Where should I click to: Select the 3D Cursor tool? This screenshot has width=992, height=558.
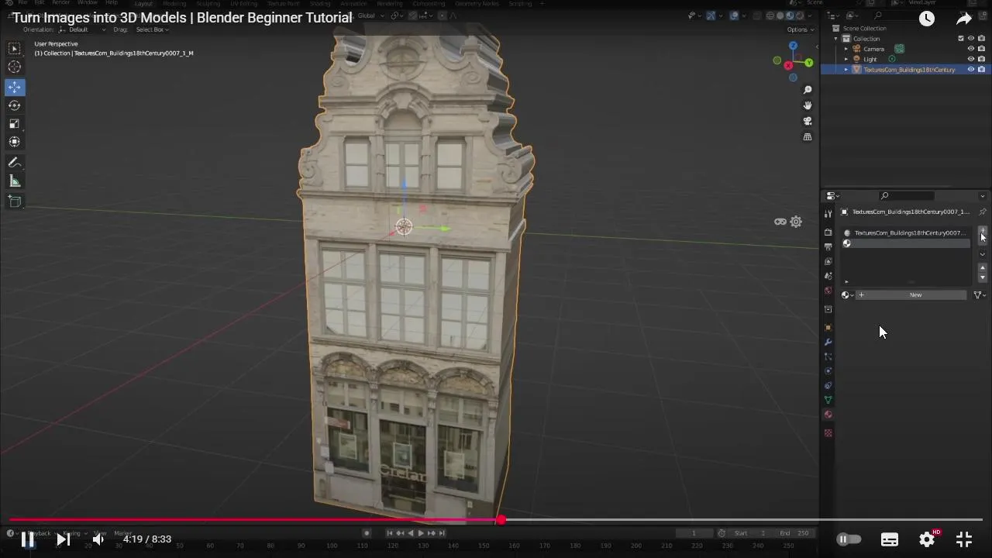(15, 67)
